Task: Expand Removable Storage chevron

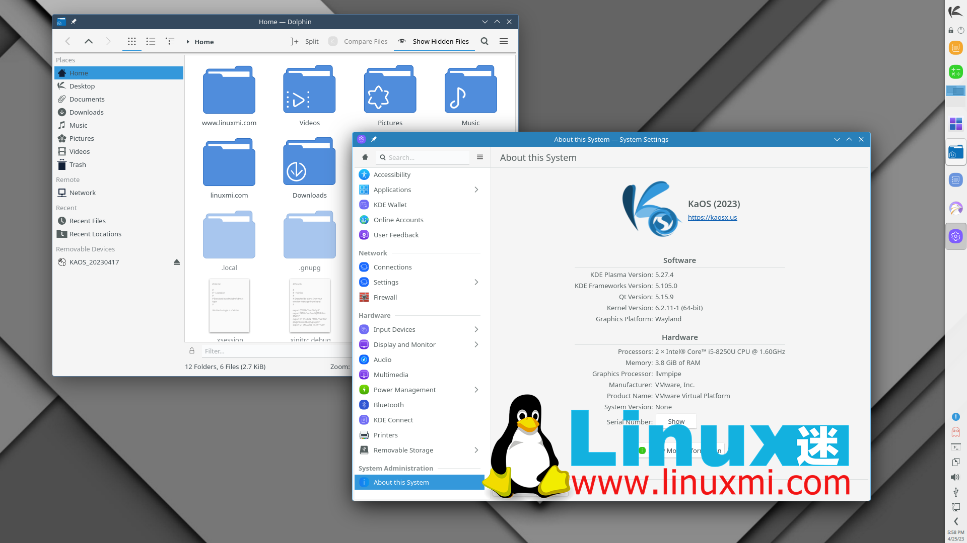Action: click(x=476, y=450)
